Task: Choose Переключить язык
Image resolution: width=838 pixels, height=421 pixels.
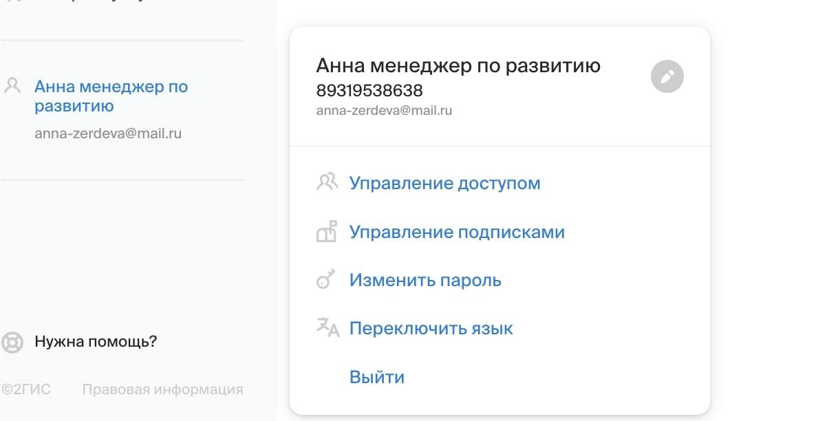Action: click(431, 328)
